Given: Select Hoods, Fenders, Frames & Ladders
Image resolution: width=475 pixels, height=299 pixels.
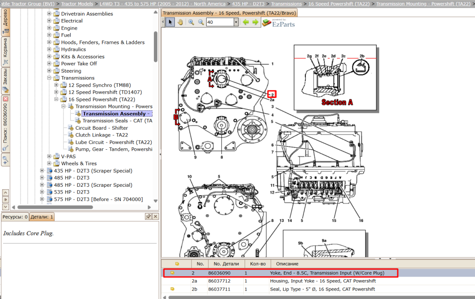Looking at the screenshot, I should (103, 42).
